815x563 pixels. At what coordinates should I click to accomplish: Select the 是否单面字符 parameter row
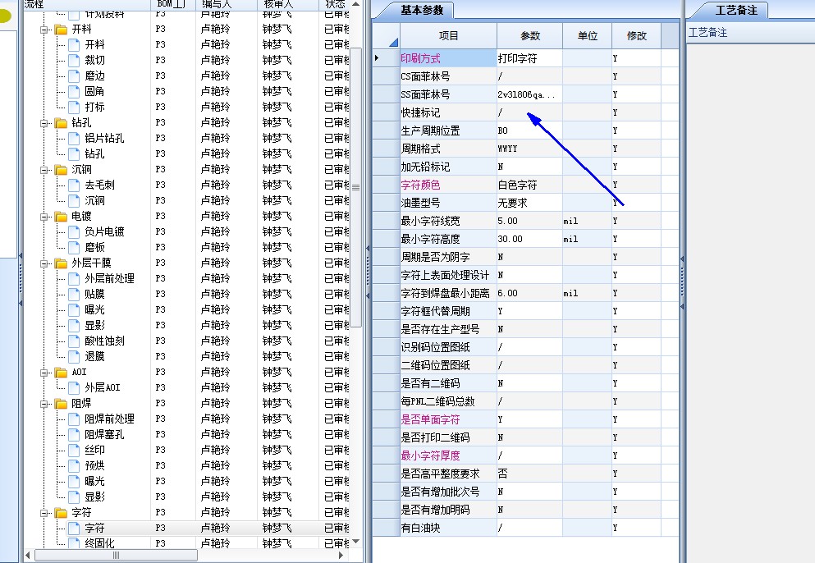click(x=526, y=419)
